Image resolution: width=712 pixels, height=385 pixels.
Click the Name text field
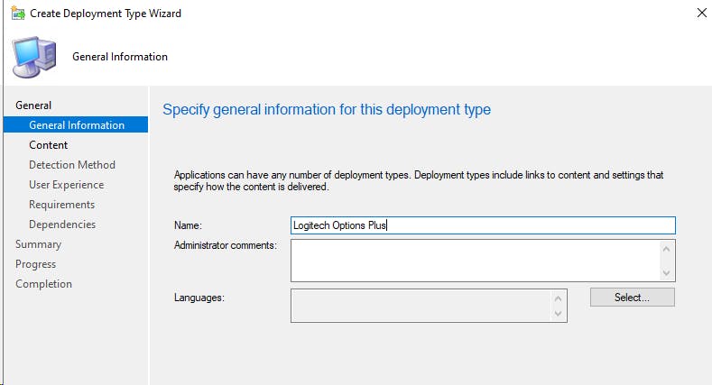click(483, 225)
